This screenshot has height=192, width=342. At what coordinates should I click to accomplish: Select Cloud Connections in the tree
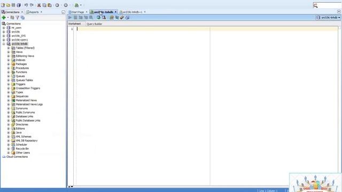pos(17,157)
